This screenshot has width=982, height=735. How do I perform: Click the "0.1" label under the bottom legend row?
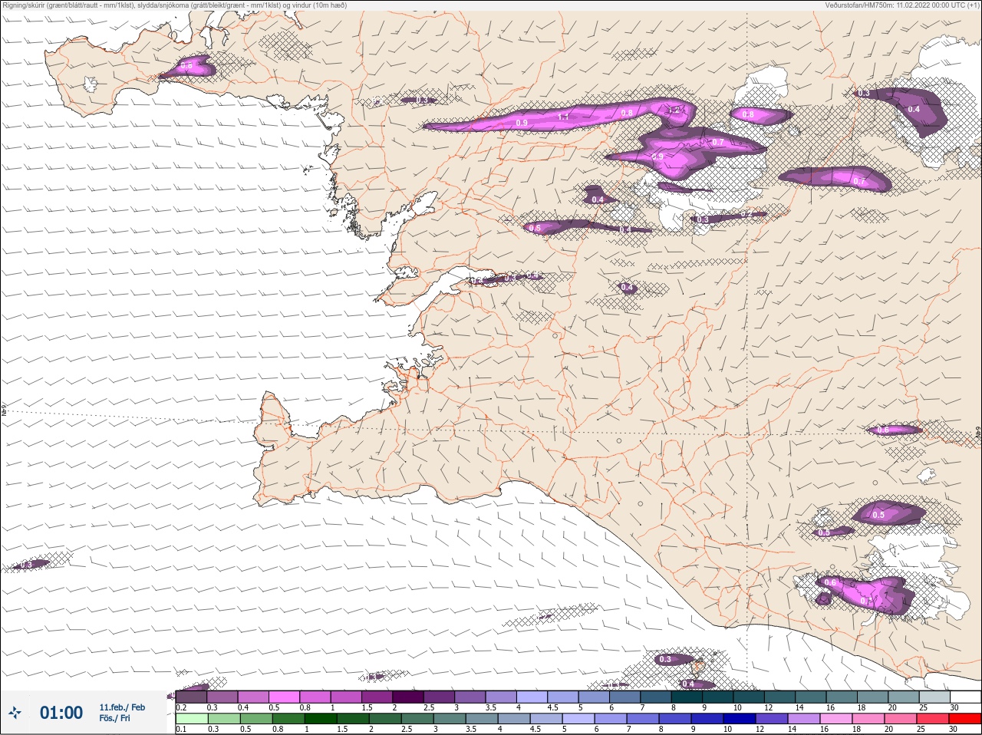tap(181, 729)
